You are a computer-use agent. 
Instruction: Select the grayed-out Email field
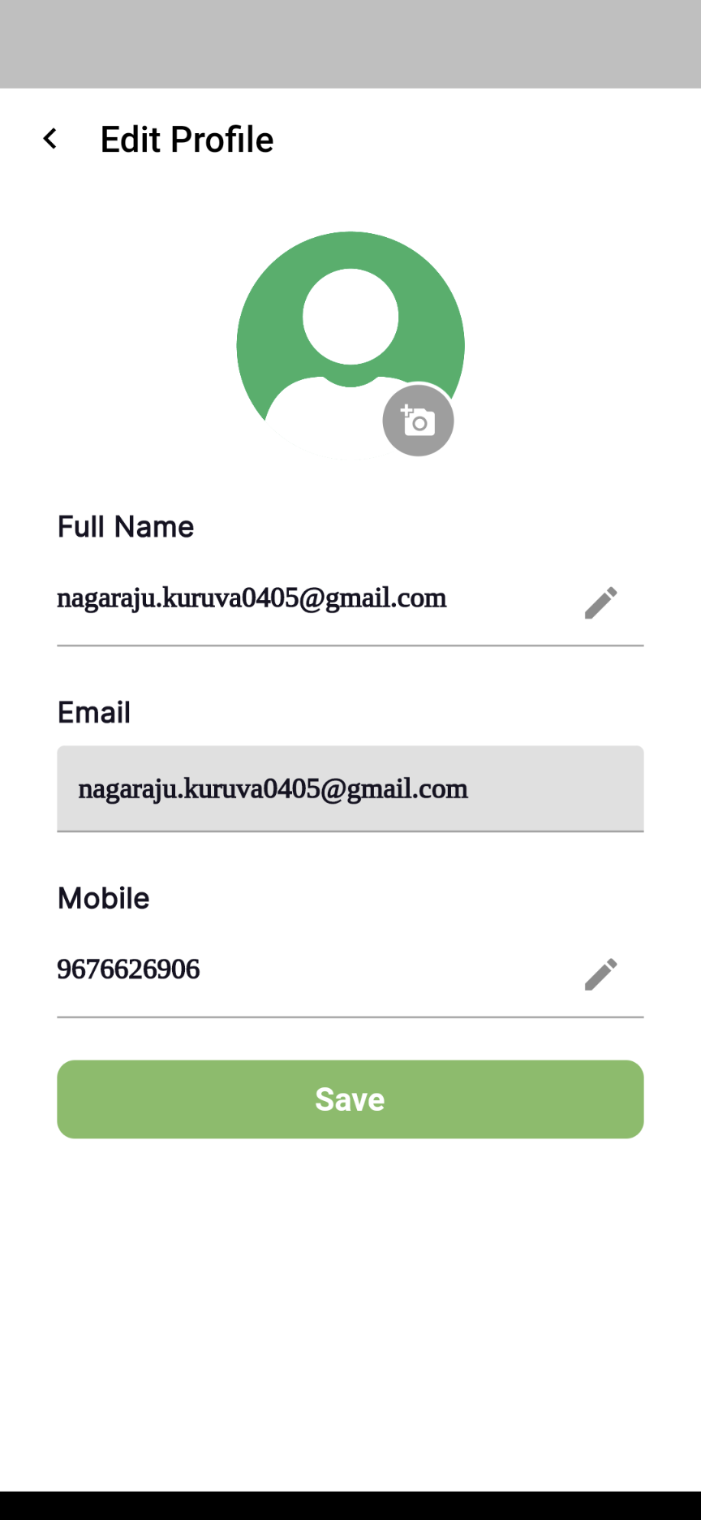click(350, 788)
